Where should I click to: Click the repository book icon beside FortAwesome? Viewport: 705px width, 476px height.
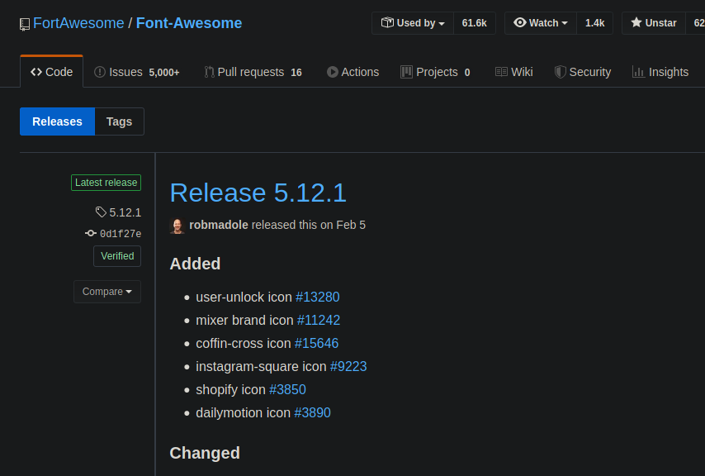point(23,23)
